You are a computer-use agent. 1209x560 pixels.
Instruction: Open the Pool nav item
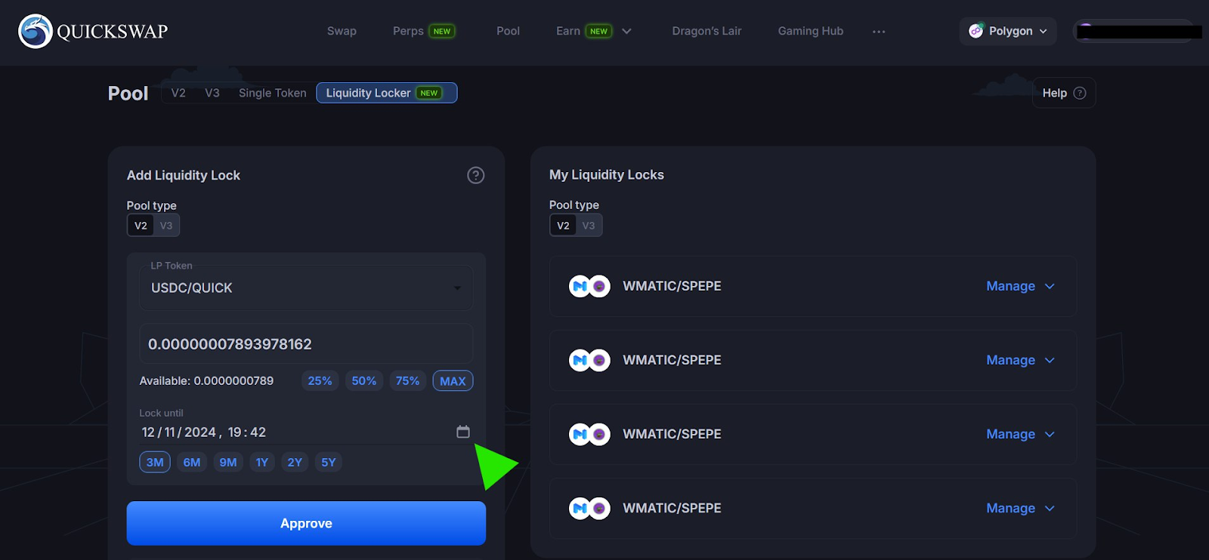tap(508, 31)
